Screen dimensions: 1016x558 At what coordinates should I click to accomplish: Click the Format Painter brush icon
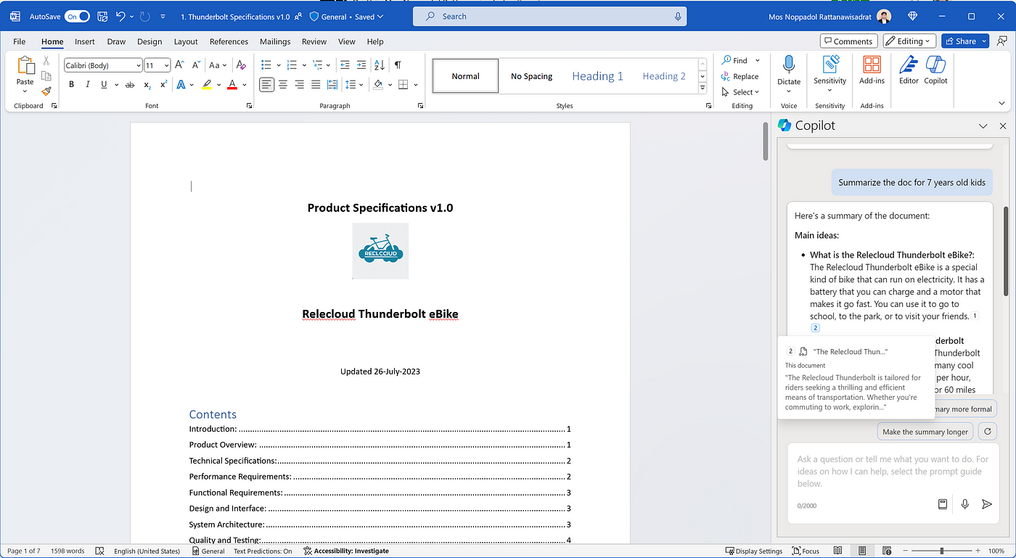[46, 91]
